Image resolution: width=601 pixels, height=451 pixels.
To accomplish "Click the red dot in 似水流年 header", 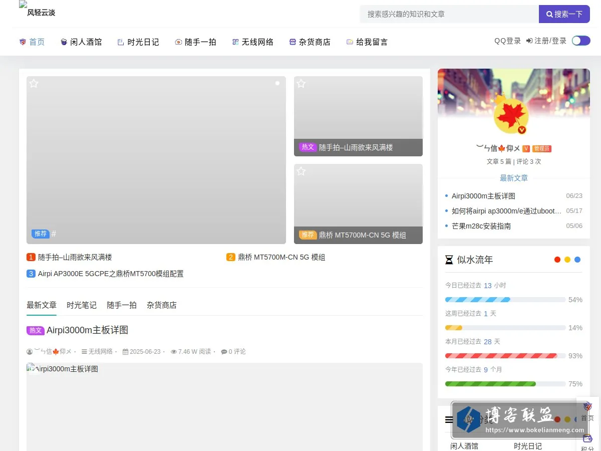I will (x=557, y=260).
